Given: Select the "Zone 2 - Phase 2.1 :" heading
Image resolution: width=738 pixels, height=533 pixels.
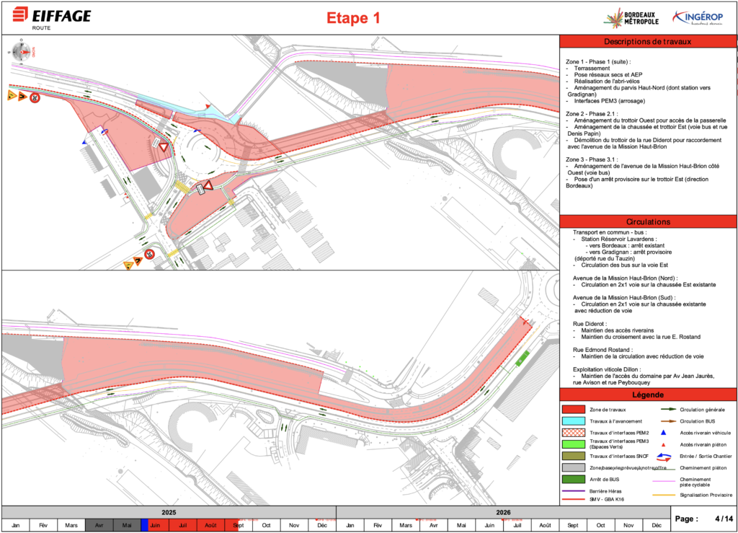Looking at the screenshot, I should click(592, 114).
